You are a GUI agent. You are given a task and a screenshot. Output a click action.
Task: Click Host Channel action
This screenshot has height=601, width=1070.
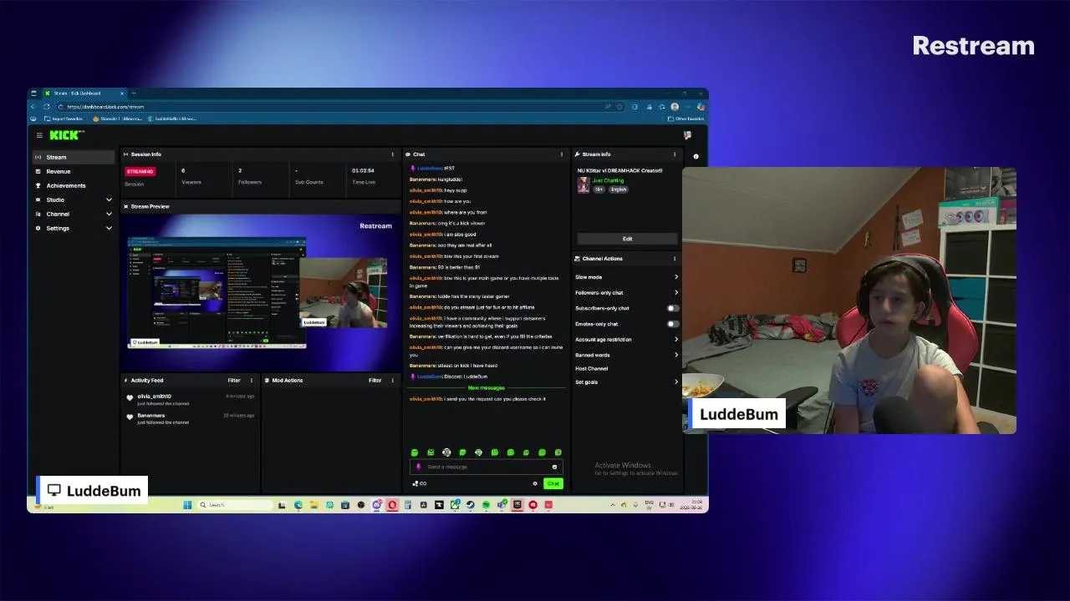(592, 368)
